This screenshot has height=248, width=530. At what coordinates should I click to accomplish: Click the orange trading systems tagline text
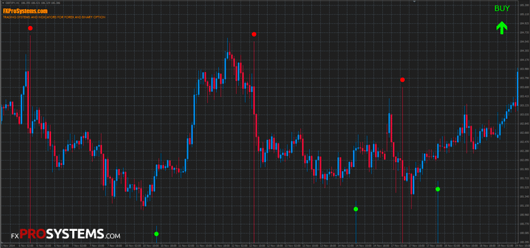[54, 17]
